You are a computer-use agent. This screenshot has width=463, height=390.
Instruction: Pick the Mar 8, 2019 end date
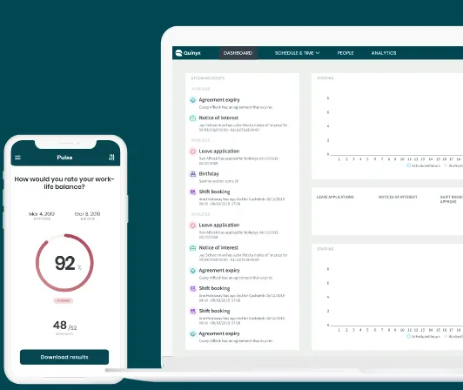pyautogui.click(x=87, y=215)
